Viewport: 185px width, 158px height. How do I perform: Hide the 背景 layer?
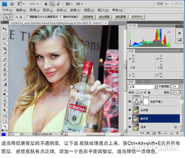click(x=130, y=127)
